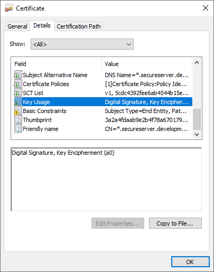Open the Show filter dropdown
Viewport: 214px width, 272px height.
(x=82, y=44)
